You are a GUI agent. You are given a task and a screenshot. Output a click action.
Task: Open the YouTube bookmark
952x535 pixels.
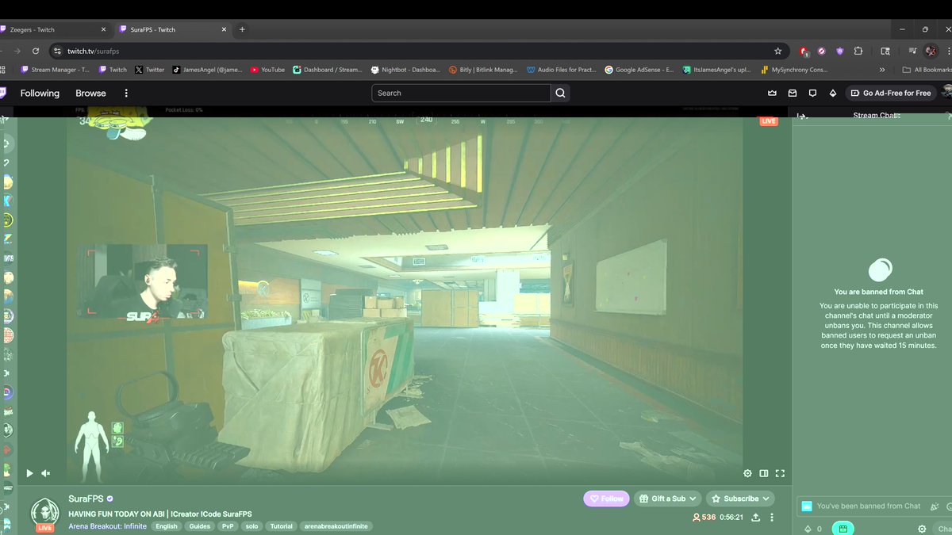(267, 70)
